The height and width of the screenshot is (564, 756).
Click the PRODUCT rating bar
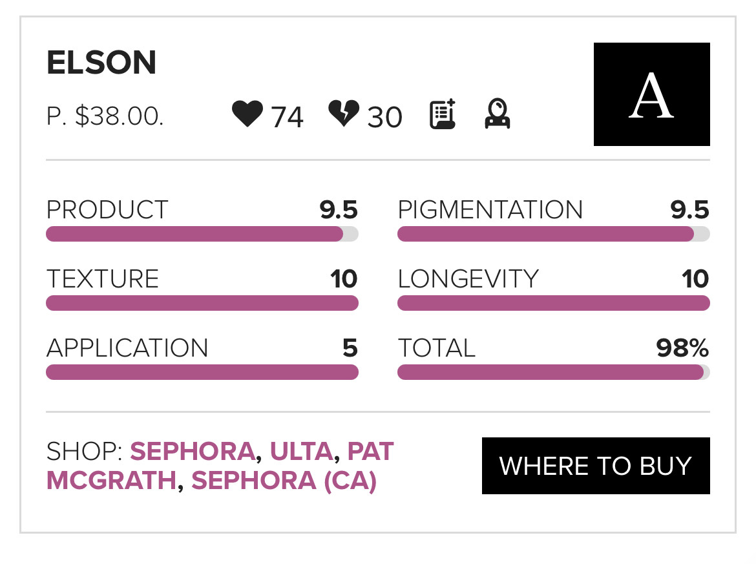(202, 234)
